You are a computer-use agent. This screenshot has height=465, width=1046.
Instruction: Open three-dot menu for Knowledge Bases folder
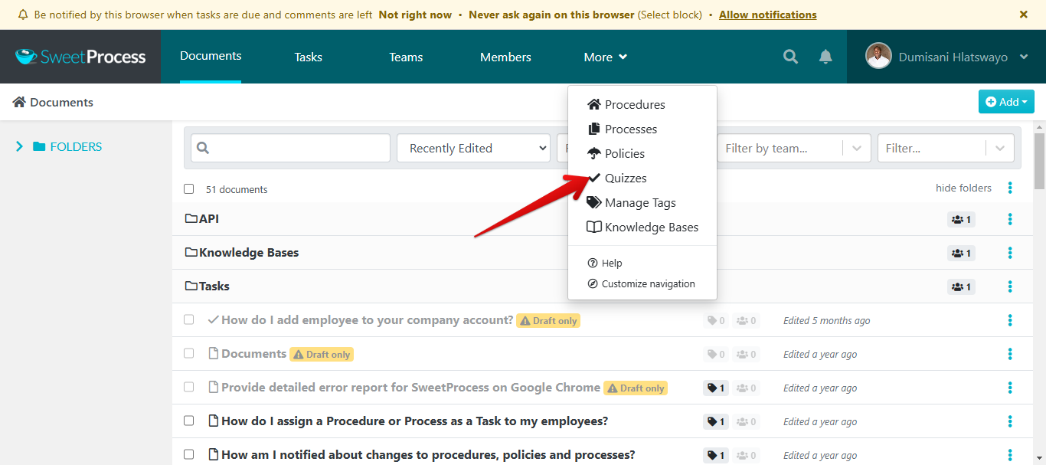pos(1010,253)
